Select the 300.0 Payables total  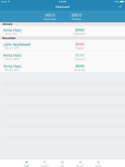pyautogui.click(x=76, y=17)
